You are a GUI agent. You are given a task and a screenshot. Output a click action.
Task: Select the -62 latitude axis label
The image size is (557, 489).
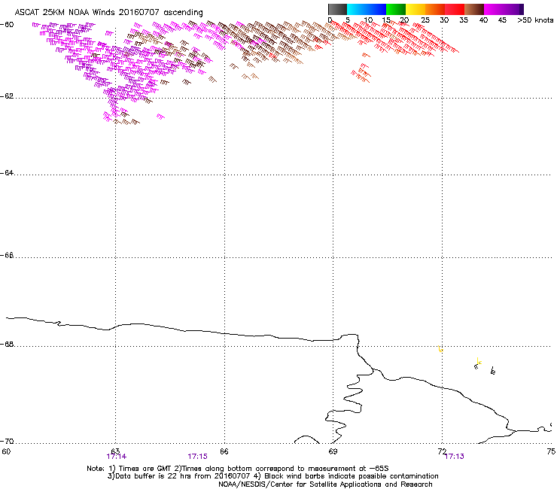pos(8,96)
